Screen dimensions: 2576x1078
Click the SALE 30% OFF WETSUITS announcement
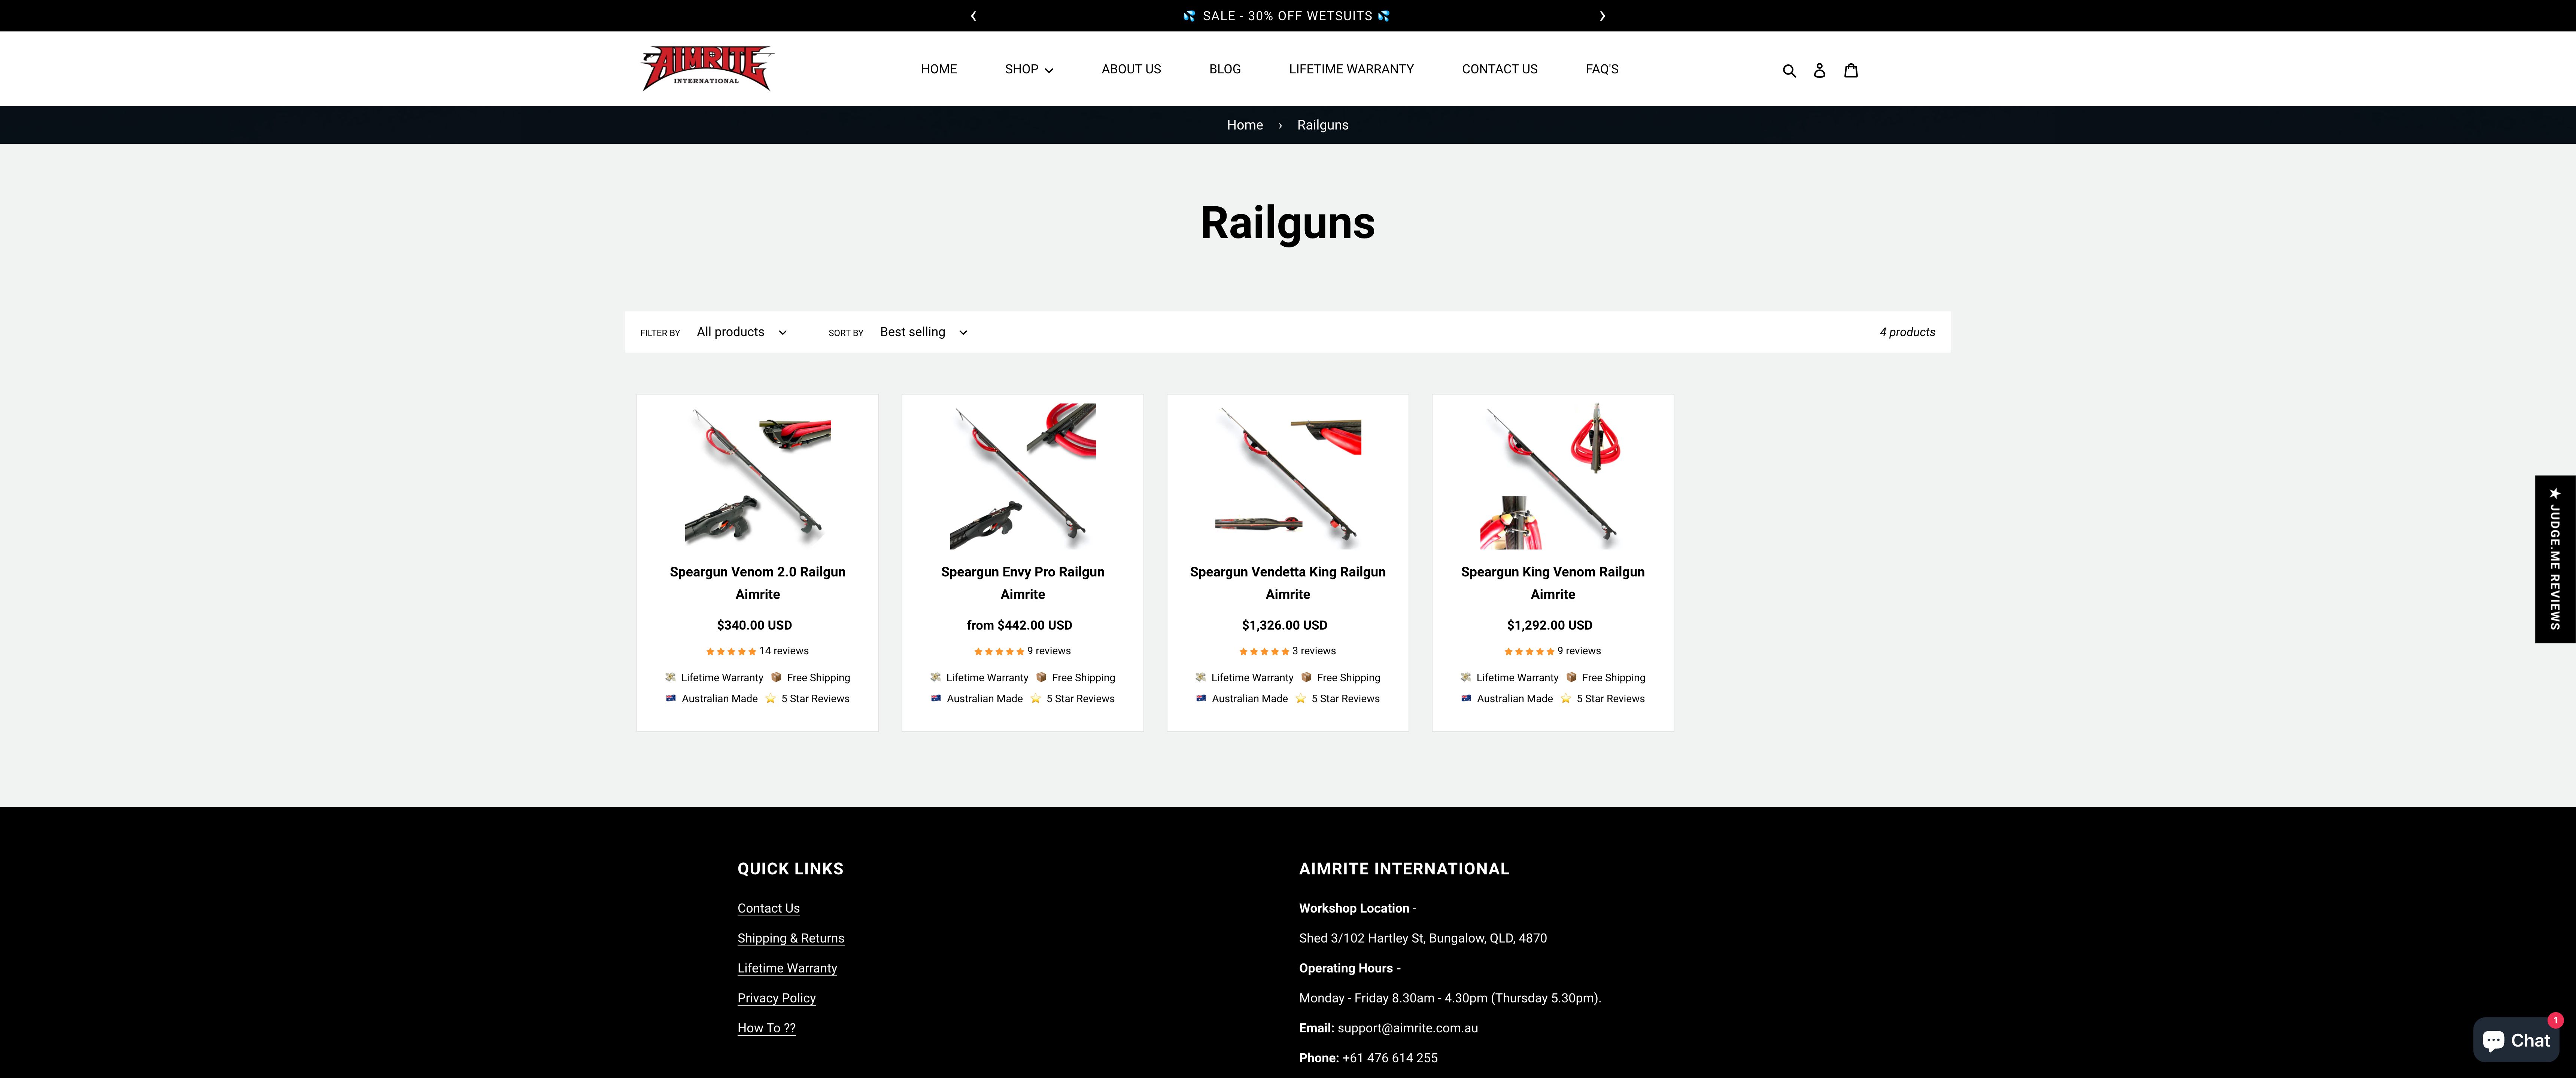(x=1287, y=16)
